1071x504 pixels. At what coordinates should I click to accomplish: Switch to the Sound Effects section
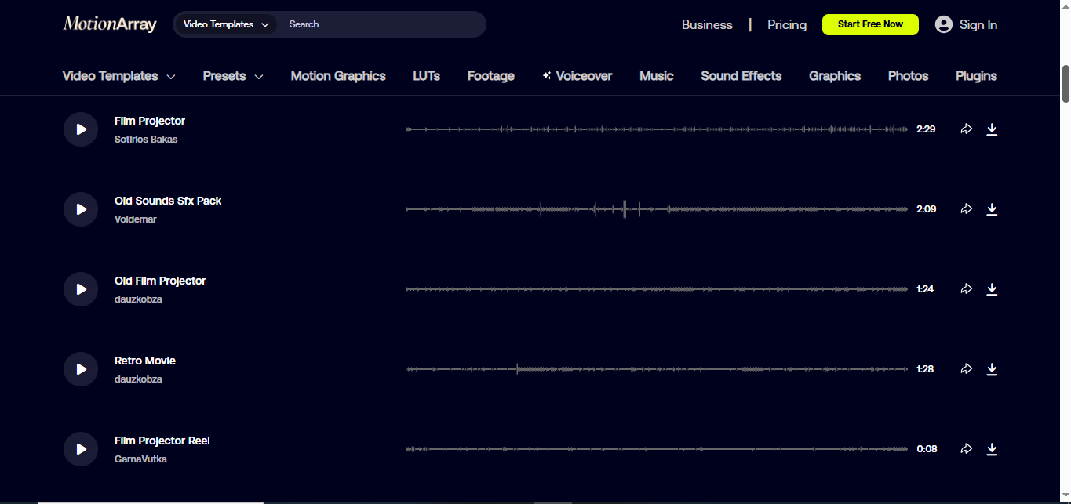(741, 76)
